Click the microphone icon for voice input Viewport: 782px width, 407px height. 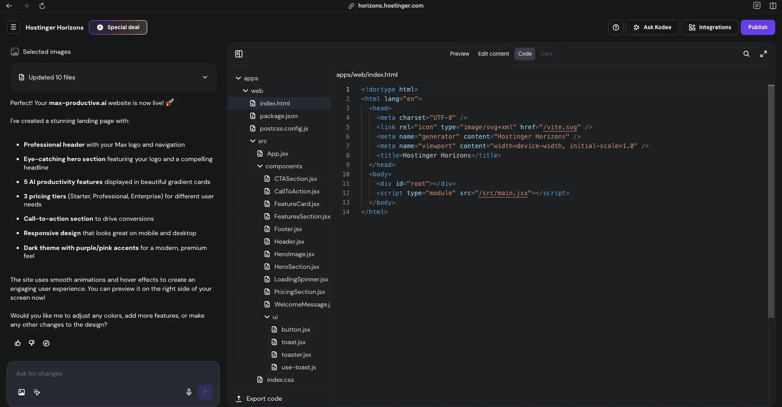click(189, 392)
